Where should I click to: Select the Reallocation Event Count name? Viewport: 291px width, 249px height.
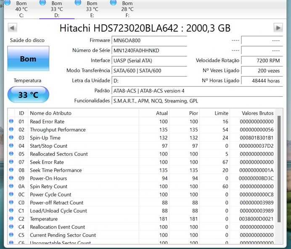coord(57,227)
